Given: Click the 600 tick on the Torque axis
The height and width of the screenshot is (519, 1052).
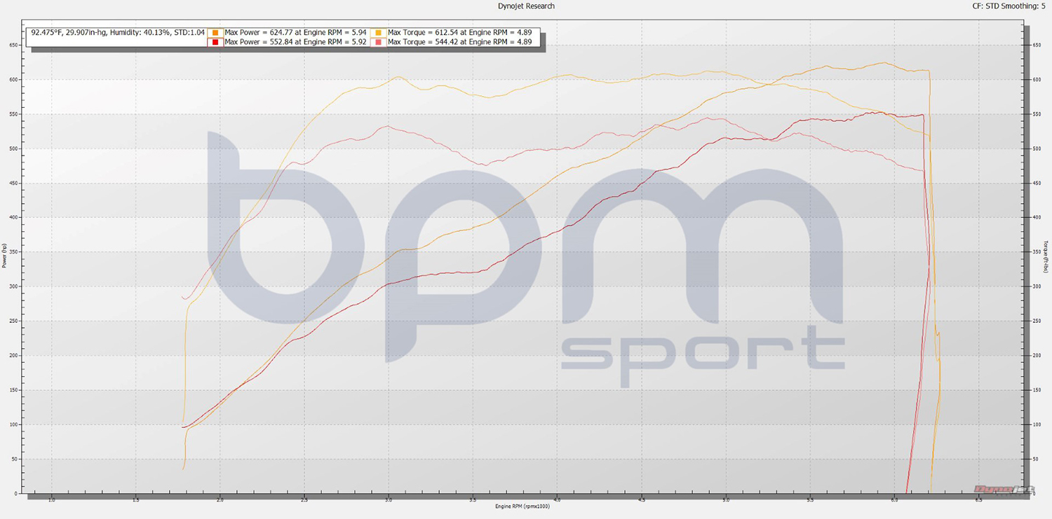Looking at the screenshot, I should (1036, 80).
